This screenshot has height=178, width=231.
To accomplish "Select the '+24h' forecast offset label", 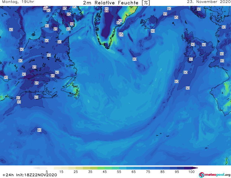I will coord(8,175).
